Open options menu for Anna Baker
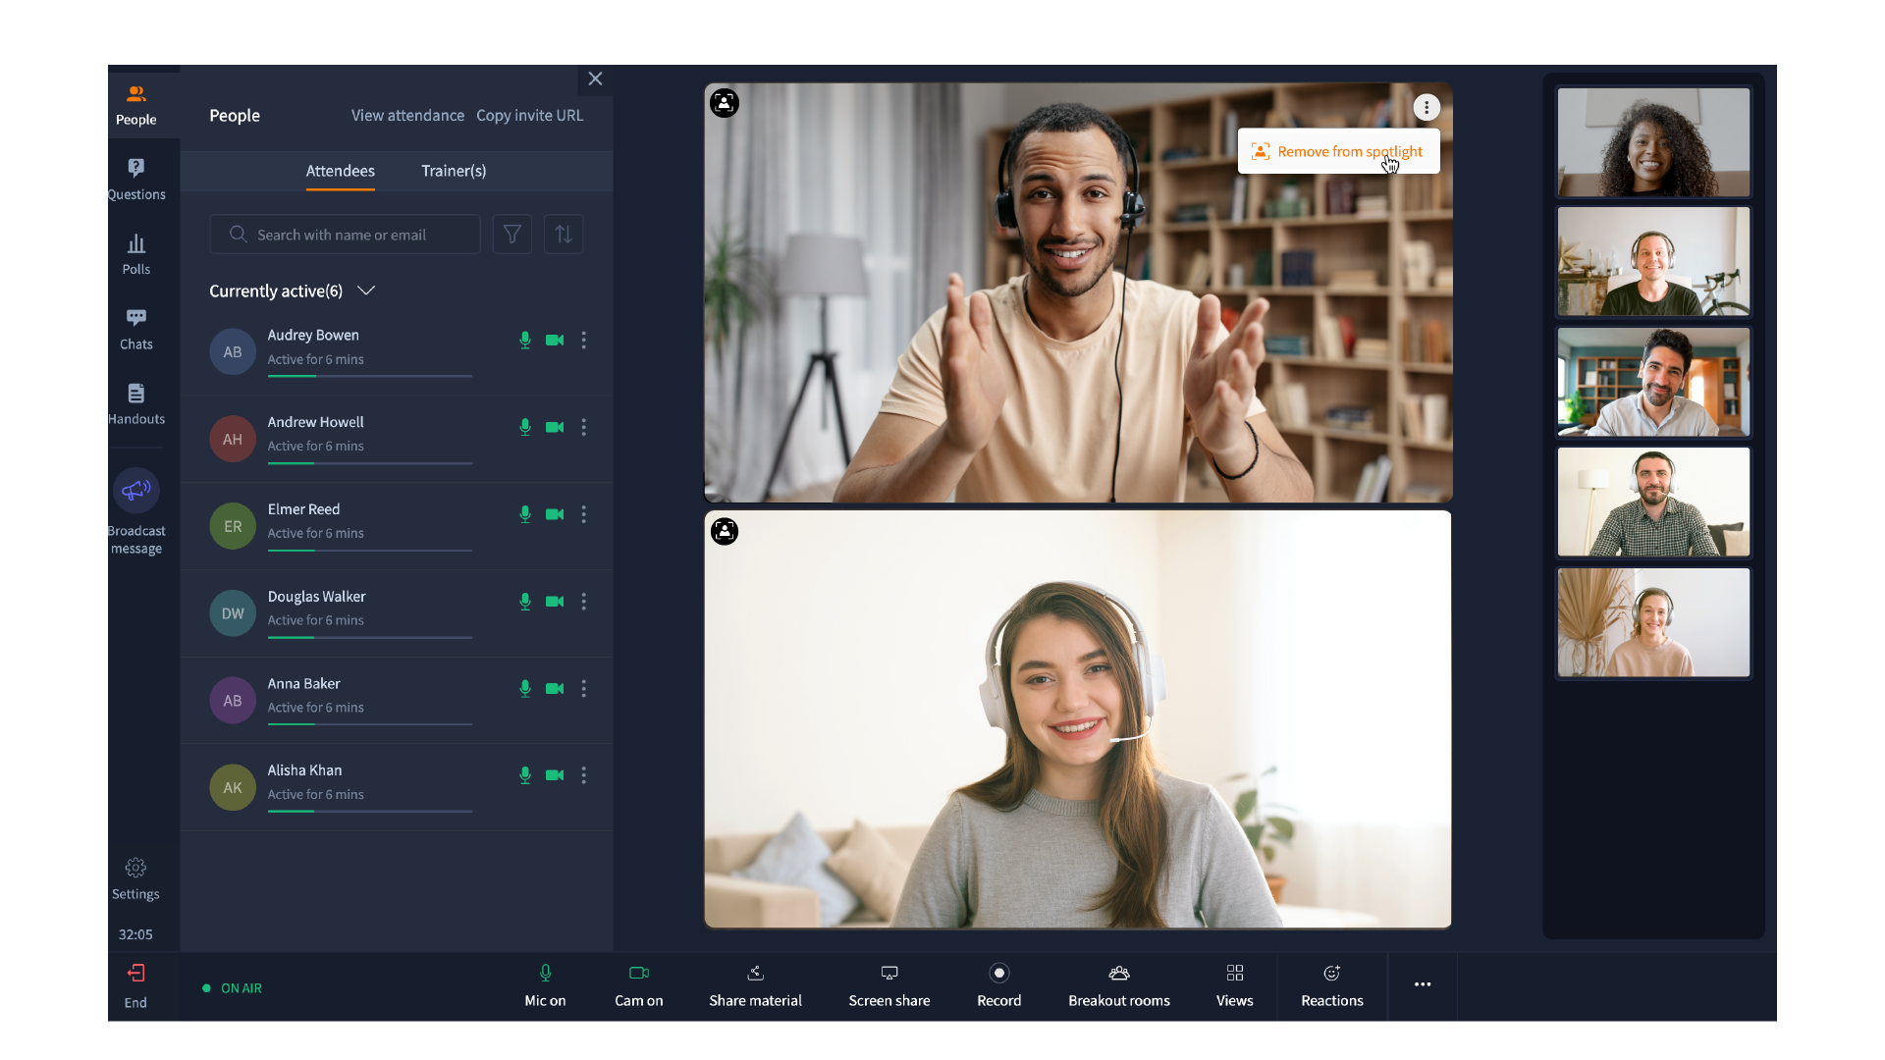1885x1060 pixels. pos(584,689)
